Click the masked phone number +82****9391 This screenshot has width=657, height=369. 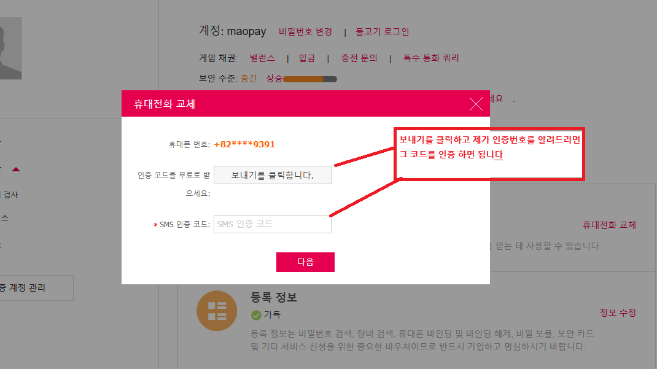244,144
